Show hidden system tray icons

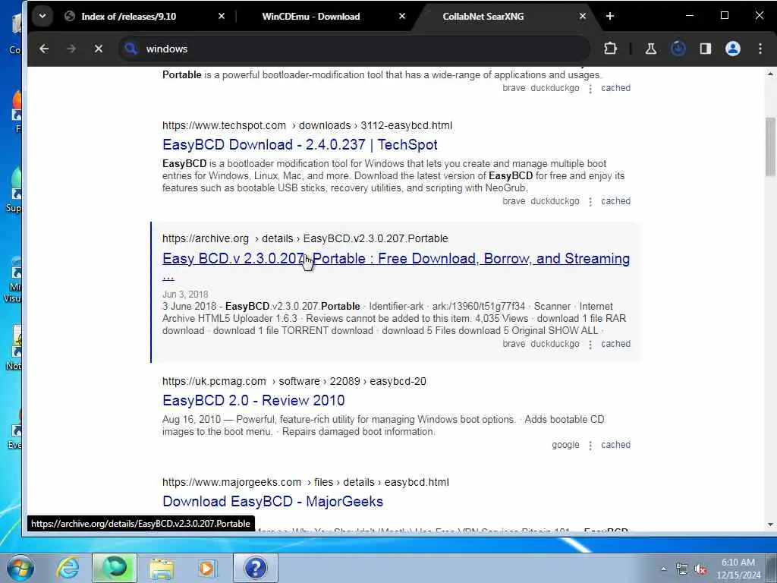pos(663,569)
